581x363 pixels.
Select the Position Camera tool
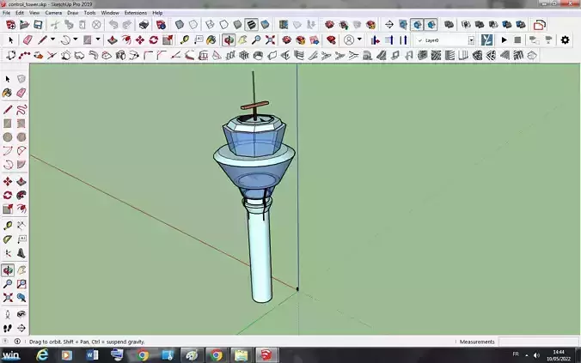click(8, 315)
